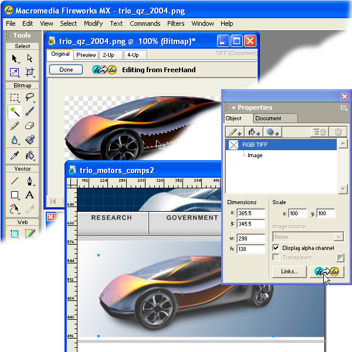Click the Dimensions x field 365.5
352x352 pixels.
point(251,214)
